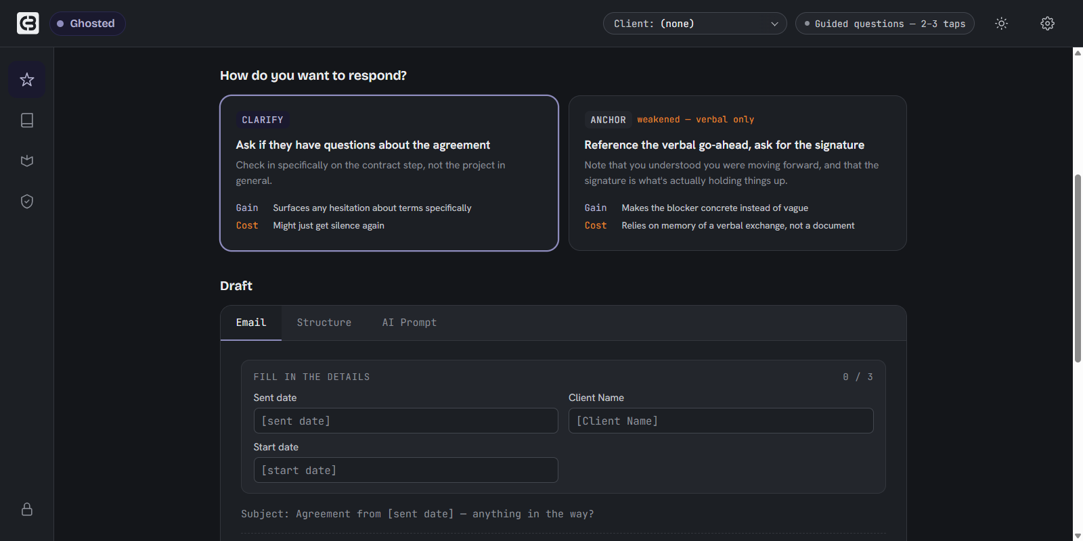
Task: Open the star favorites sidebar icon
Action: [27, 80]
